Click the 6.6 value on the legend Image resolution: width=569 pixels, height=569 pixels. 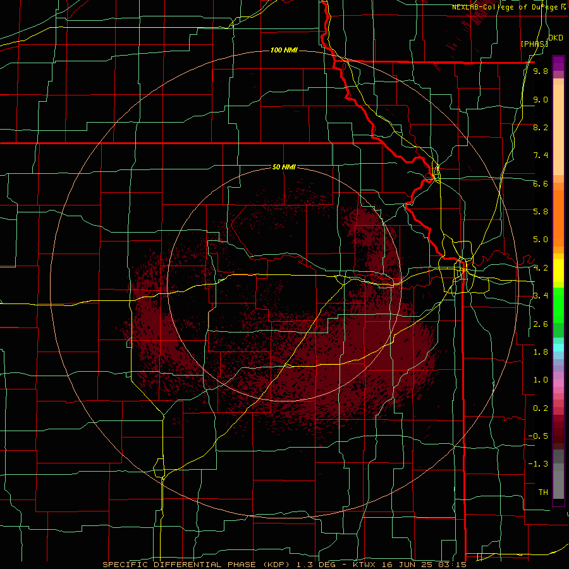point(541,183)
